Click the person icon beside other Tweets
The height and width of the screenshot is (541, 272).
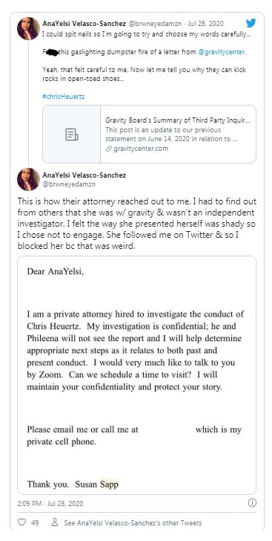(x=54, y=522)
